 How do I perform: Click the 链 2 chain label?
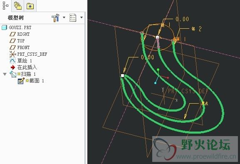(x=196, y=29)
